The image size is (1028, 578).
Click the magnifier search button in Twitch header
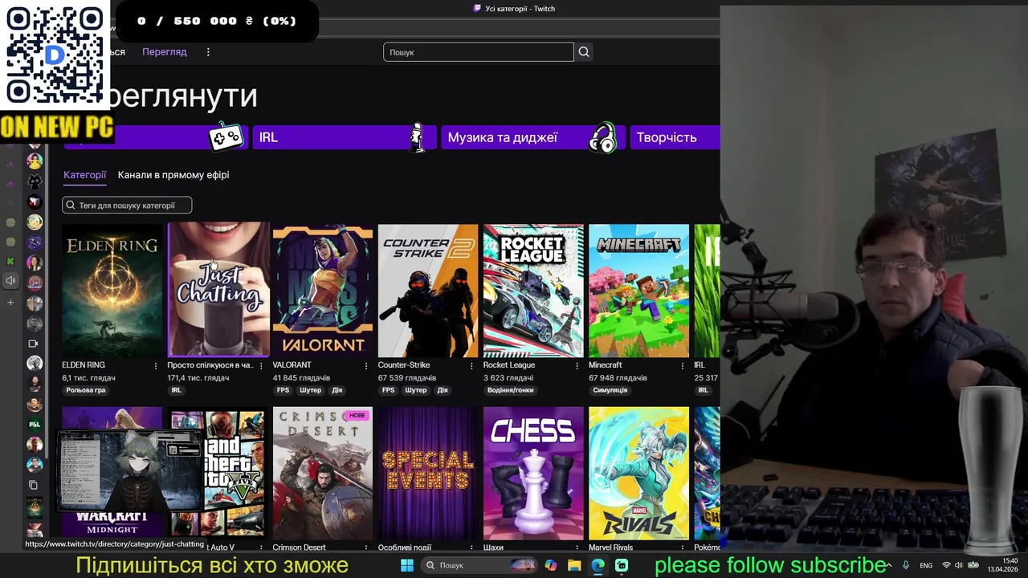[x=584, y=52]
